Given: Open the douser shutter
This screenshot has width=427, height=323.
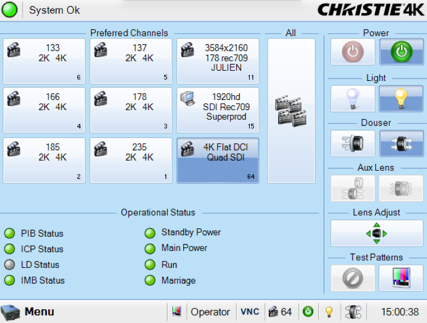Looking at the screenshot, I should pos(401,143).
